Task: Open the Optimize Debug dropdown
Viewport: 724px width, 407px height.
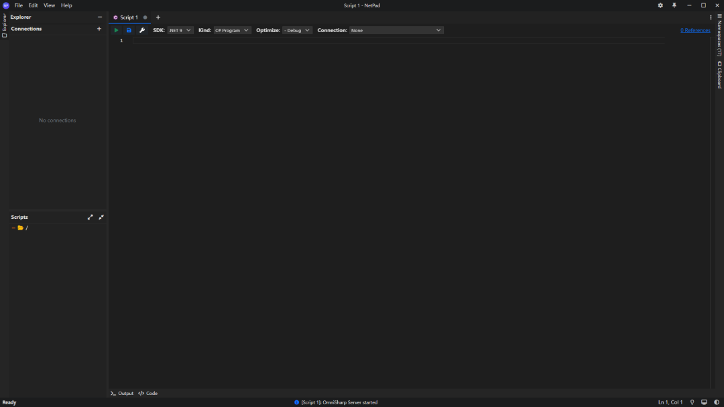Action: (297, 30)
